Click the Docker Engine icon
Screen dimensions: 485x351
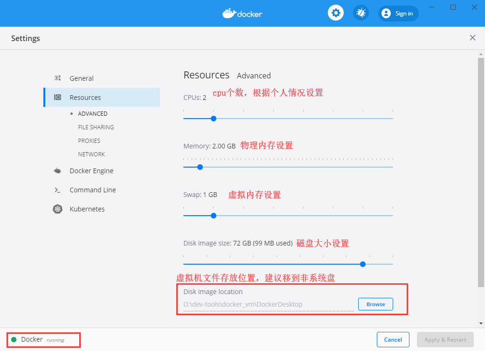pyautogui.click(x=57, y=170)
